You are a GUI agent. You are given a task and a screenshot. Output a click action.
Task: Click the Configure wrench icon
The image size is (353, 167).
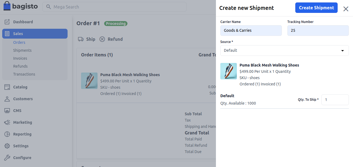coord(7,157)
